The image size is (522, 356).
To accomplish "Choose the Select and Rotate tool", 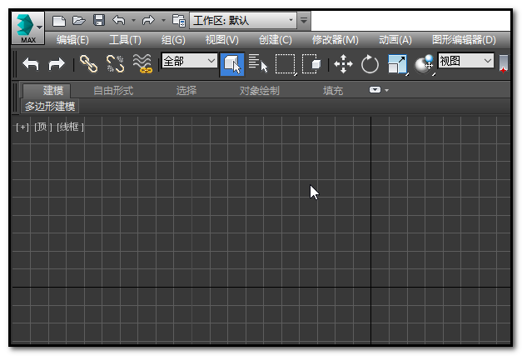I will (x=370, y=64).
